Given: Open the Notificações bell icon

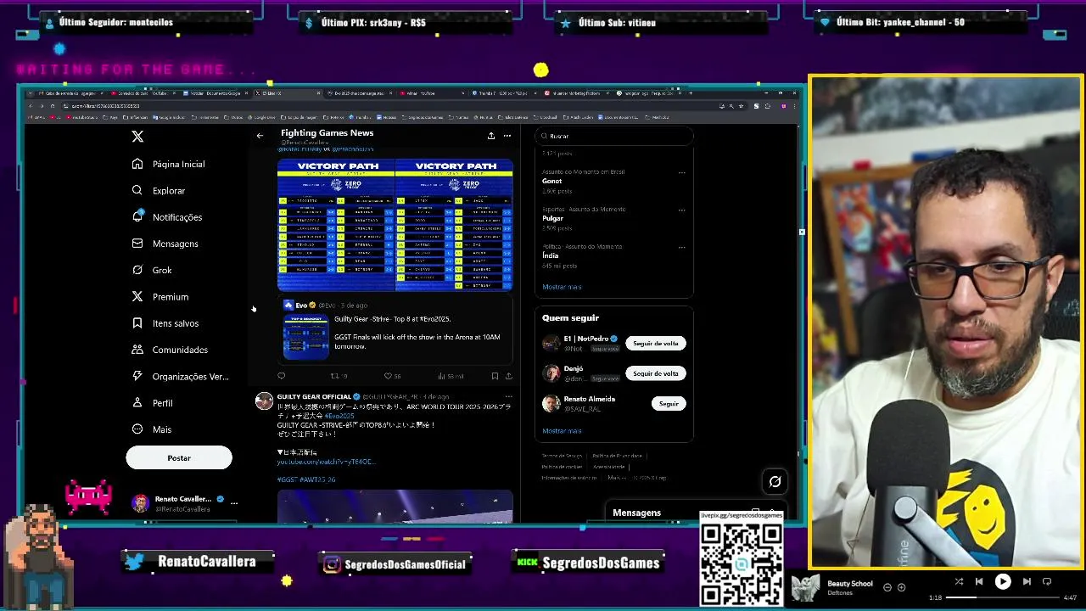Looking at the screenshot, I should point(137,217).
